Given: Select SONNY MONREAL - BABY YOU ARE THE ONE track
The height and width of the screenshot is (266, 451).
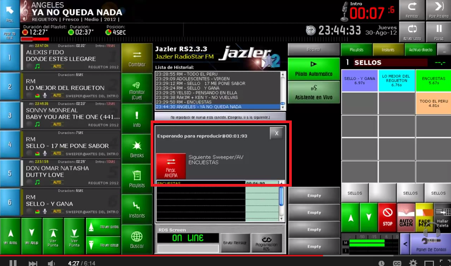Looking at the screenshot, I should click(70, 115).
